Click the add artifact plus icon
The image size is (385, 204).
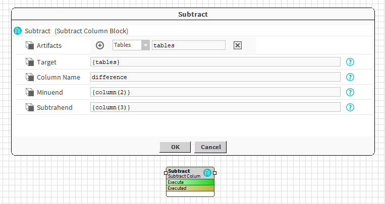coord(100,45)
